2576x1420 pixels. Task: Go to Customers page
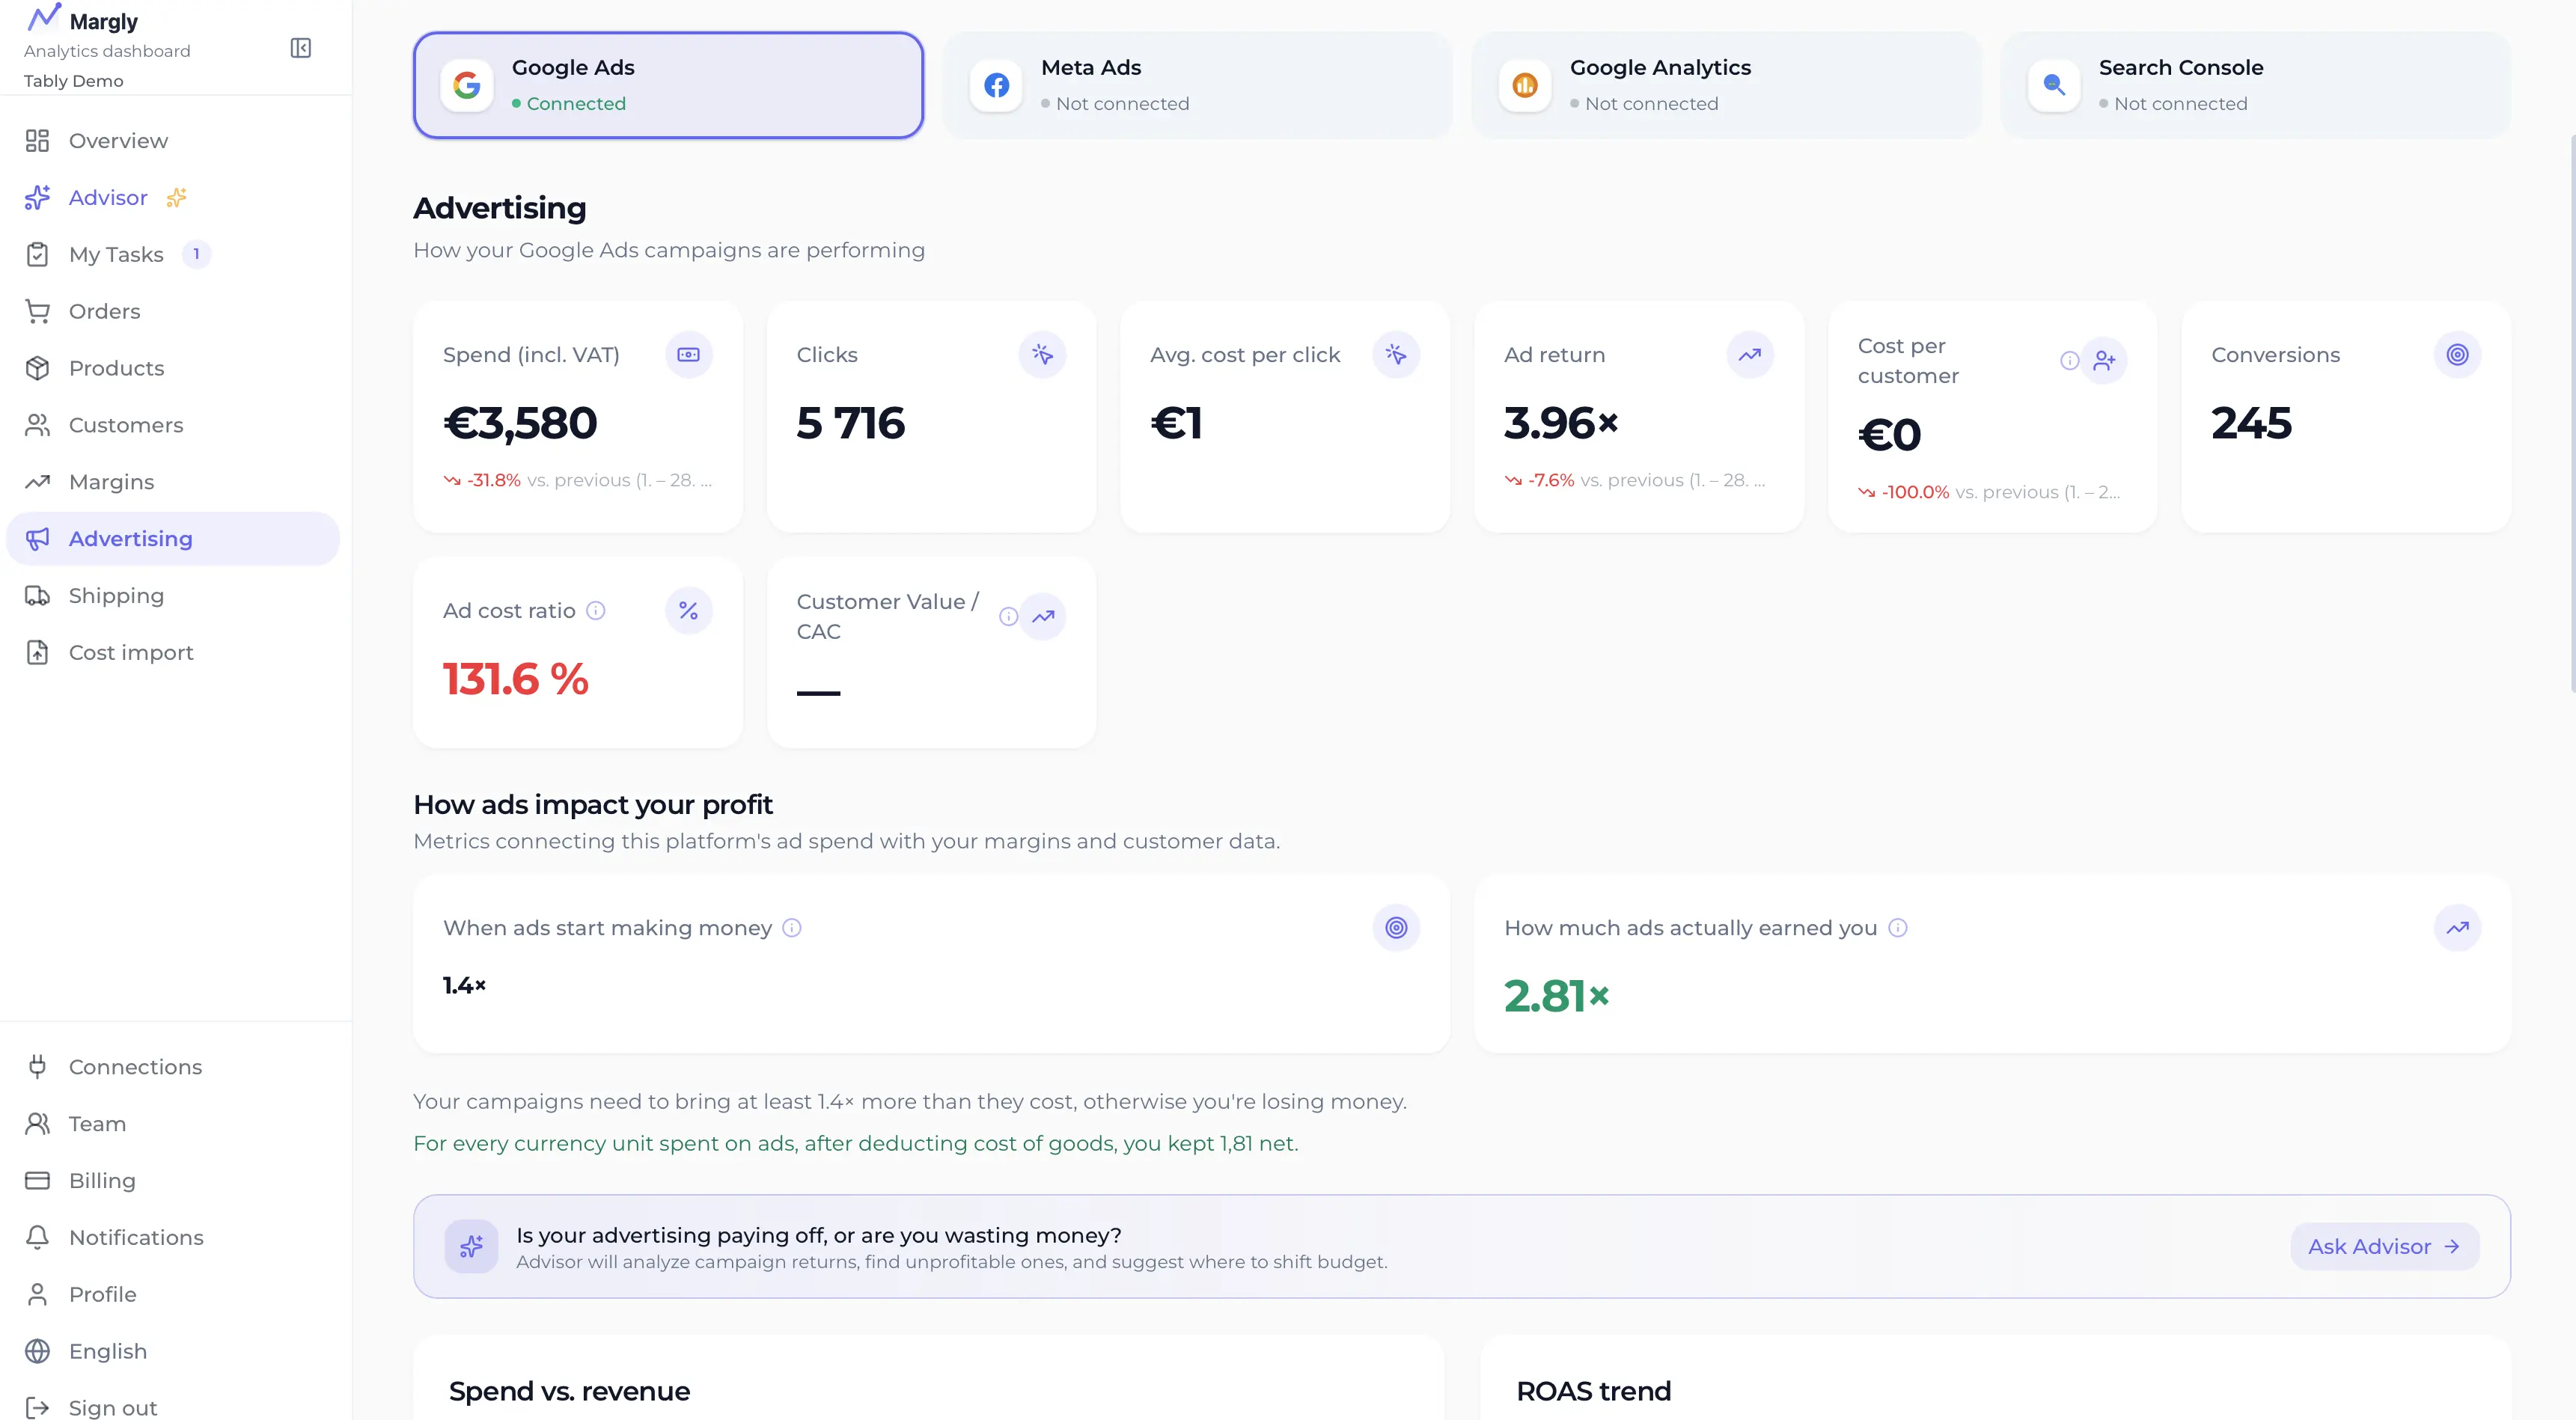173,425
